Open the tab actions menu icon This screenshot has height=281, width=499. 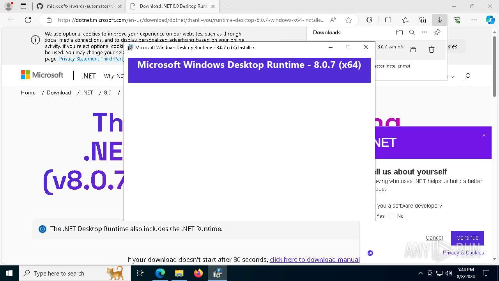click(23, 6)
